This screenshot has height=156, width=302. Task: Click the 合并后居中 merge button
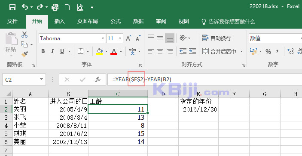(219, 51)
